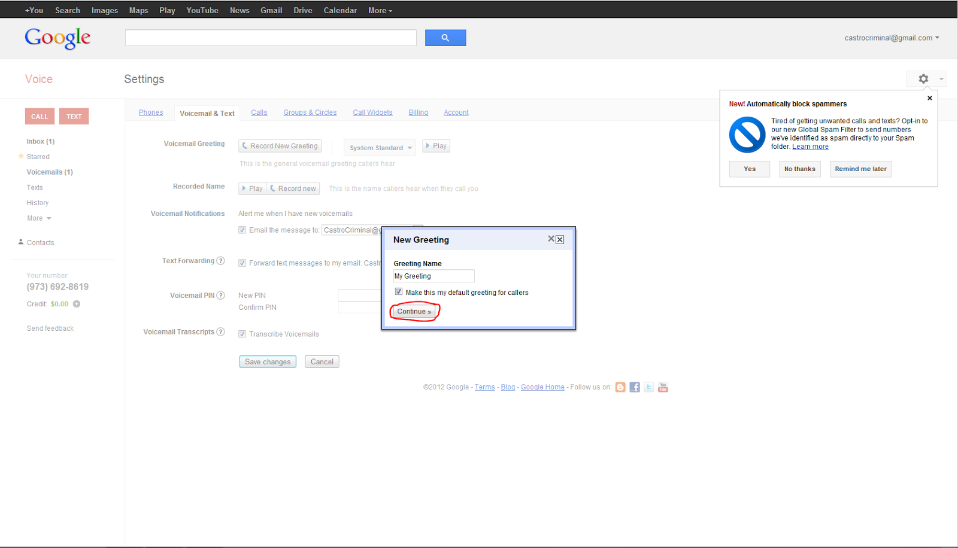Open Contacts from sidebar
Screen dimensions: 958x548
click(40, 242)
